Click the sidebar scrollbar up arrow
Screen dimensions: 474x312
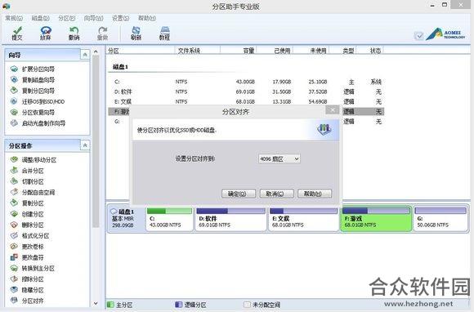(96, 51)
